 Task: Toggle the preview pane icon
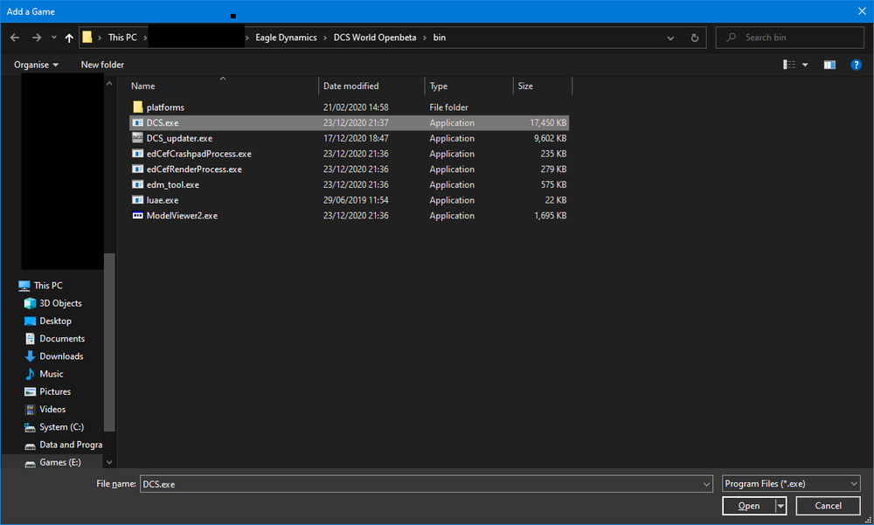(829, 65)
